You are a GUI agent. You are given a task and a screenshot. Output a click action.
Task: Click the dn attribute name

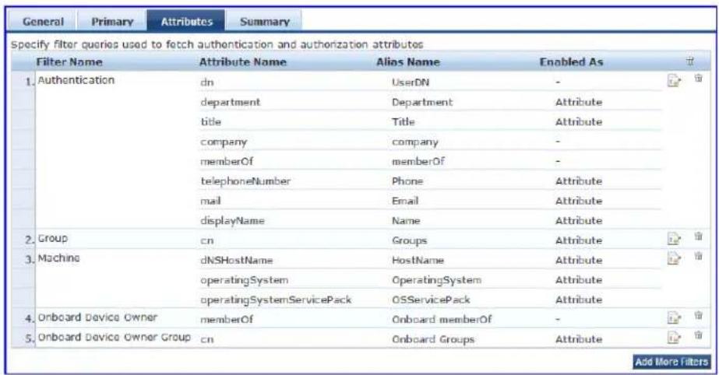click(x=207, y=82)
